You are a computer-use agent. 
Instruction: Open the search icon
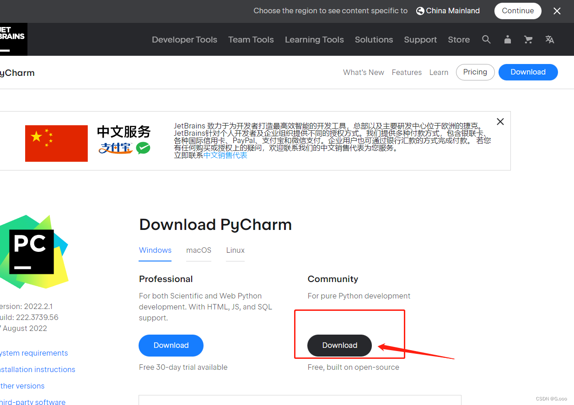(486, 39)
